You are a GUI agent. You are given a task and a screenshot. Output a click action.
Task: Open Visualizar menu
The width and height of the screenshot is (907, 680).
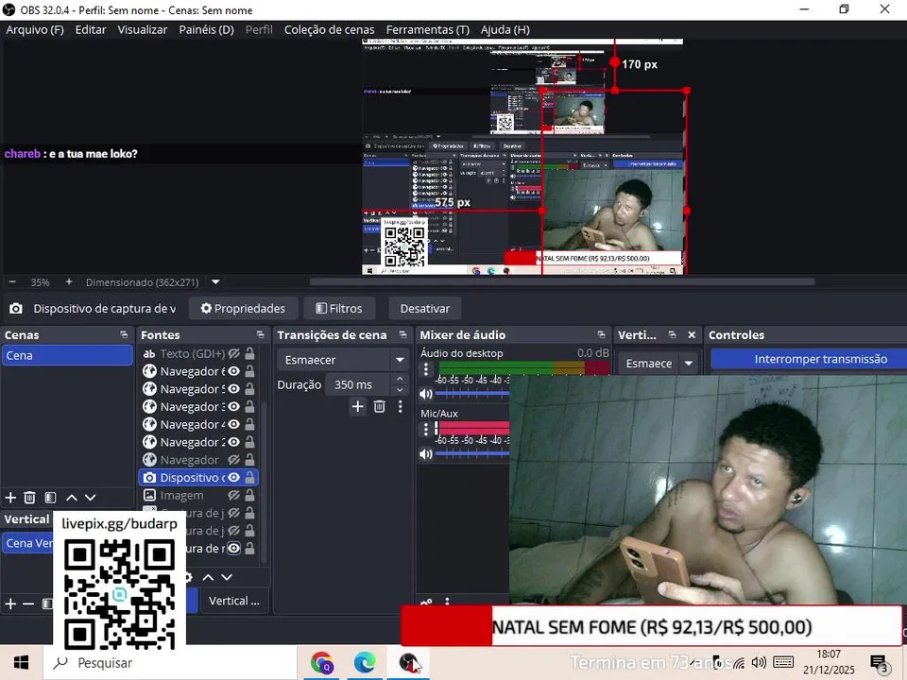(x=143, y=29)
